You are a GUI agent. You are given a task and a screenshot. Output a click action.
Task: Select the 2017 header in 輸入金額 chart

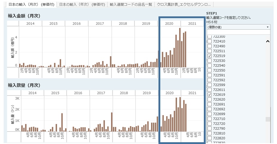coord(100,24)
